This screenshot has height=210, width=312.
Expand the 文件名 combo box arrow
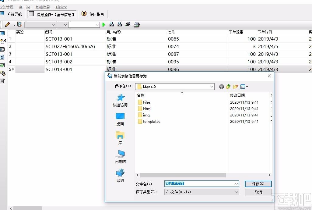click(237, 184)
